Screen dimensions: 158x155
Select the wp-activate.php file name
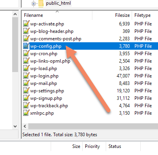pyautogui.click(x=47, y=24)
